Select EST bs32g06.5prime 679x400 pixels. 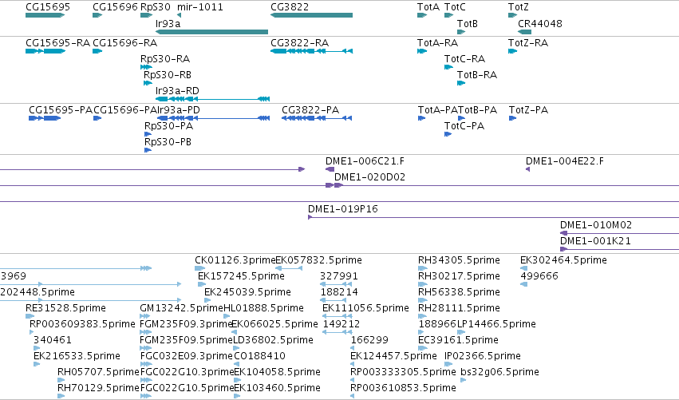coord(464,381)
